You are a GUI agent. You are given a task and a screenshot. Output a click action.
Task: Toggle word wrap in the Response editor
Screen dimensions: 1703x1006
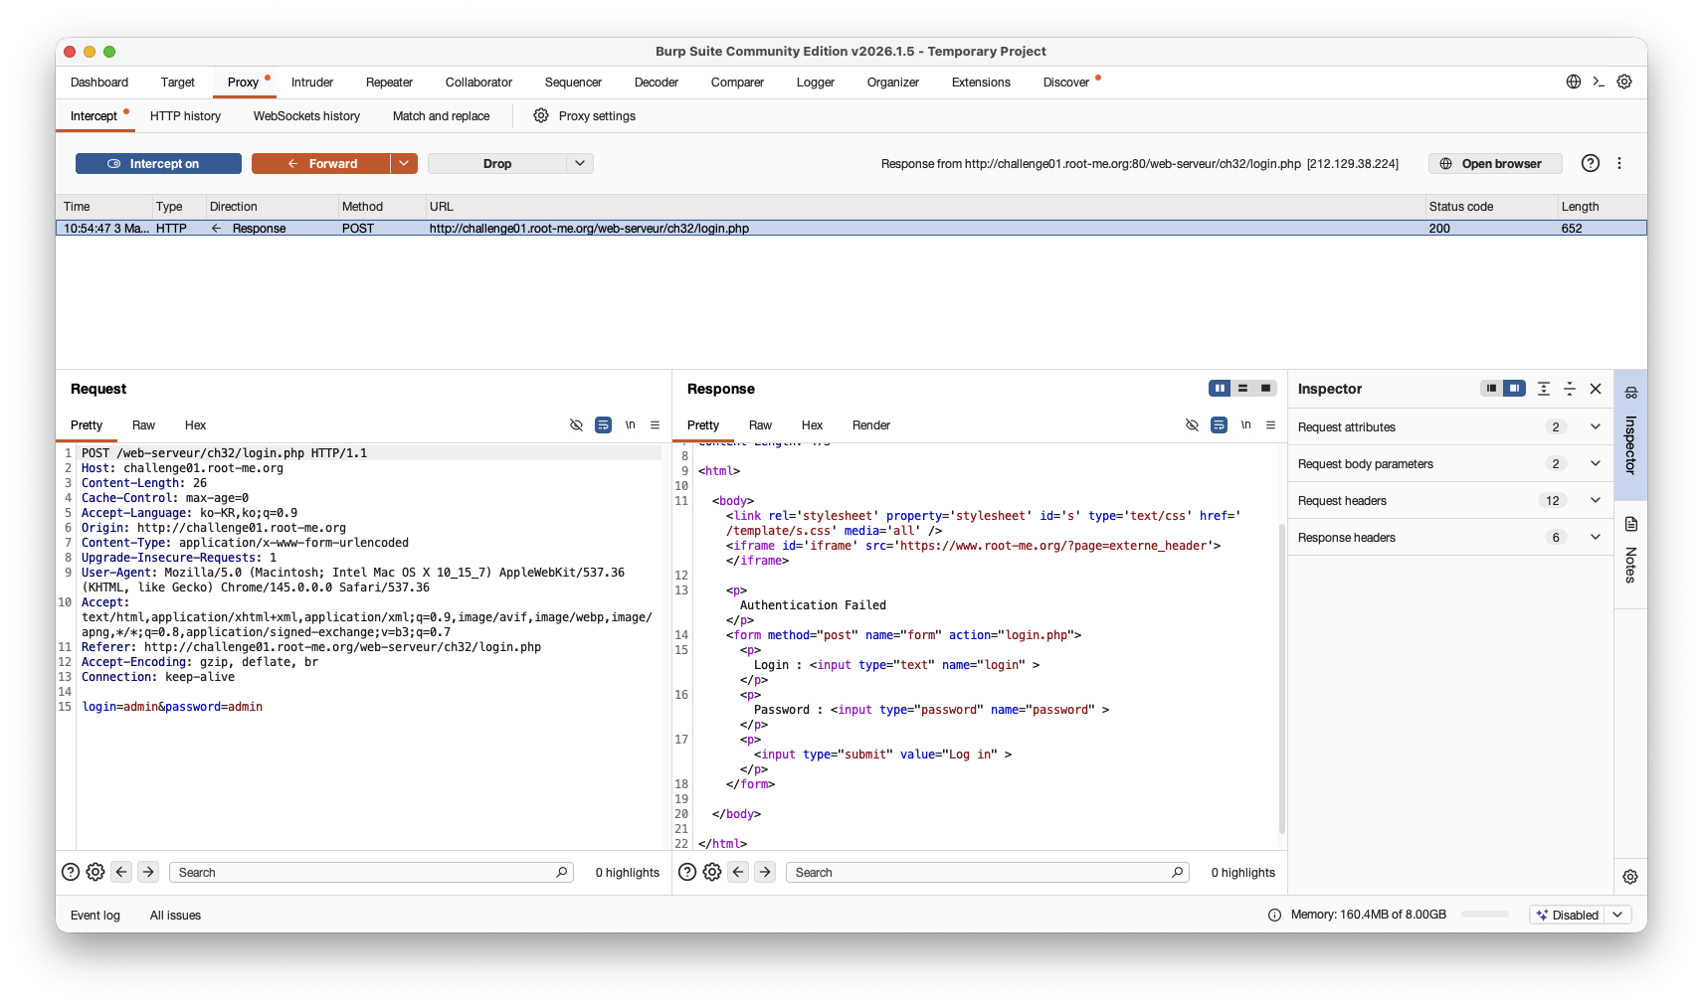pos(1219,424)
